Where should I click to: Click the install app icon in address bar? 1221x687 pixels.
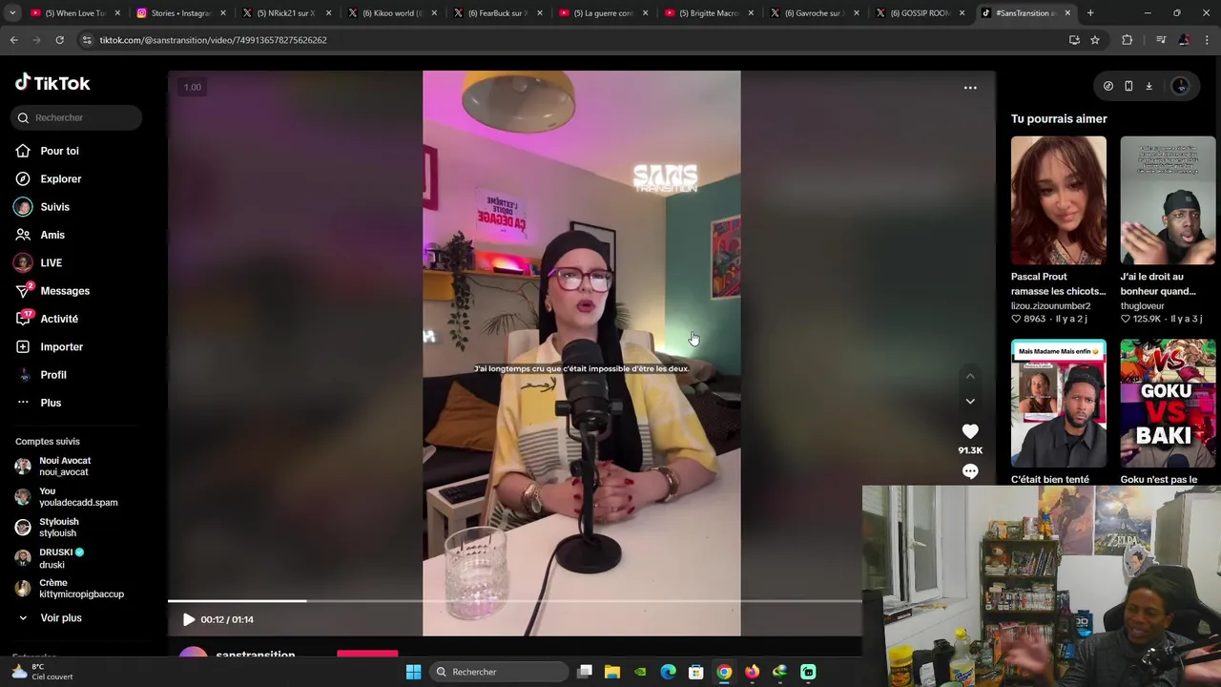pos(1074,40)
